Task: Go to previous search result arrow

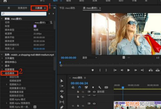Action: coord(49,14)
